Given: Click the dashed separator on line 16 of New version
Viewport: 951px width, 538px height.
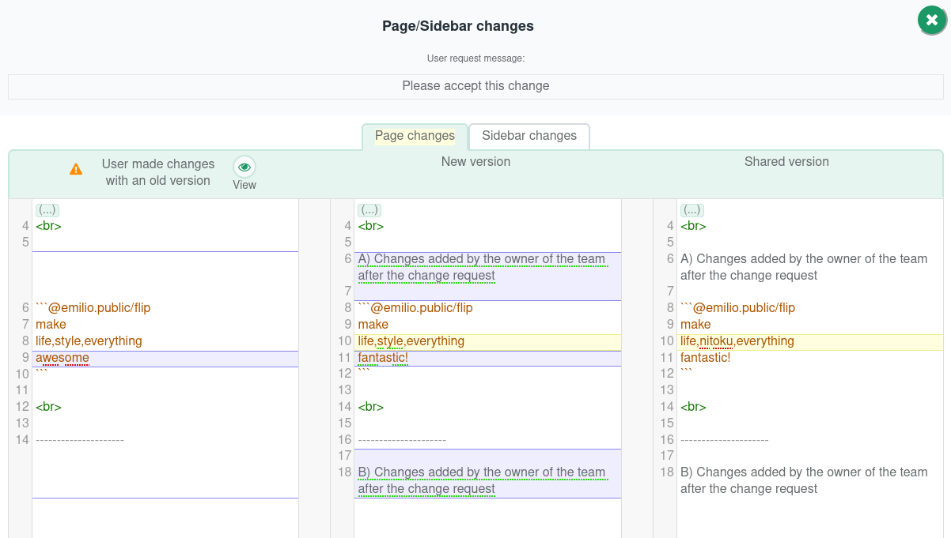Looking at the screenshot, I should click(402, 440).
